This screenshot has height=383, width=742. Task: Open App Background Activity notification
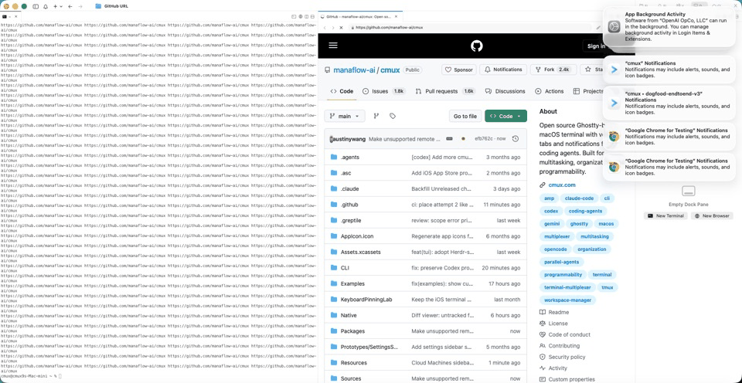click(x=669, y=27)
